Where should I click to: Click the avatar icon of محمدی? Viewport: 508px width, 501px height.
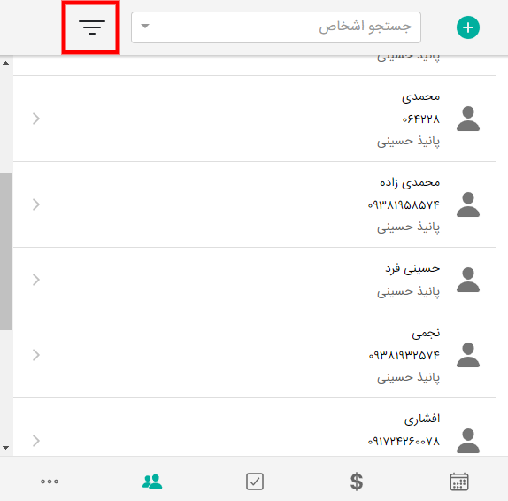[x=468, y=119]
